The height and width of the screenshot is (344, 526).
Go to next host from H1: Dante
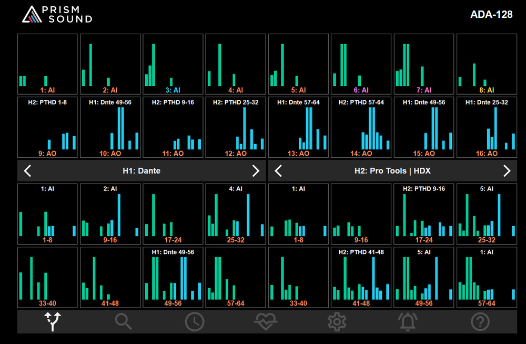point(256,171)
